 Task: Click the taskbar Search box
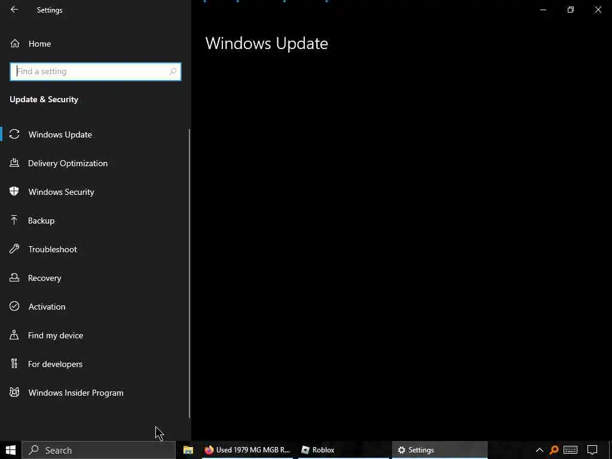click(x=99, y=450)
